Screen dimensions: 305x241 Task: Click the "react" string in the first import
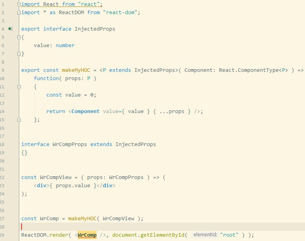(89, 4)
